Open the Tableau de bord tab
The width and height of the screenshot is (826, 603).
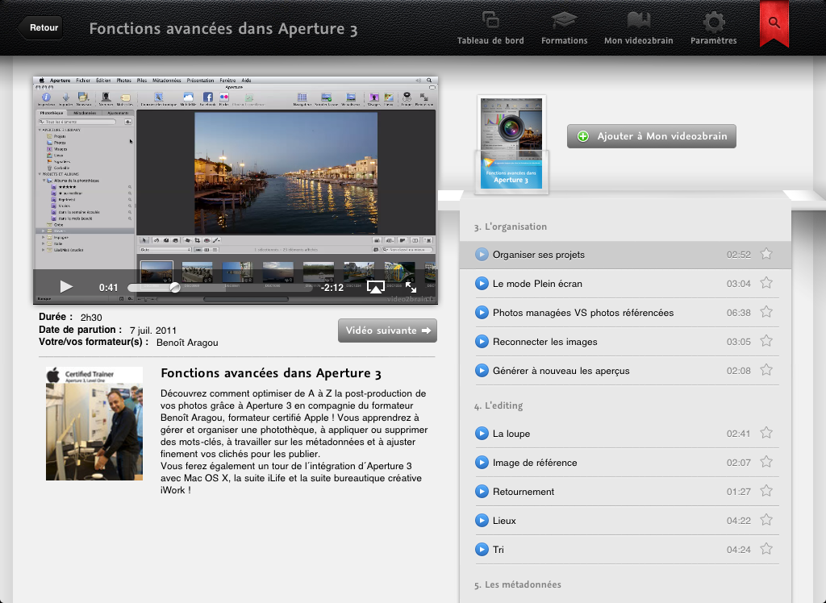click(490, 28)
